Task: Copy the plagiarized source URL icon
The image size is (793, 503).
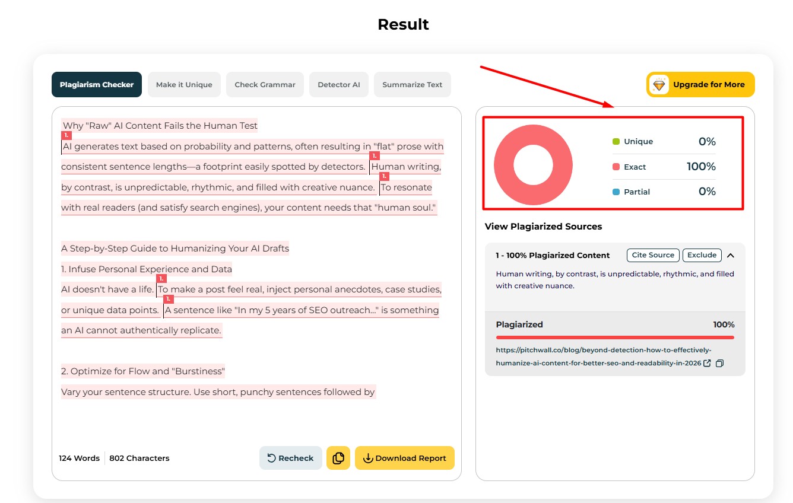Action: 719,363
